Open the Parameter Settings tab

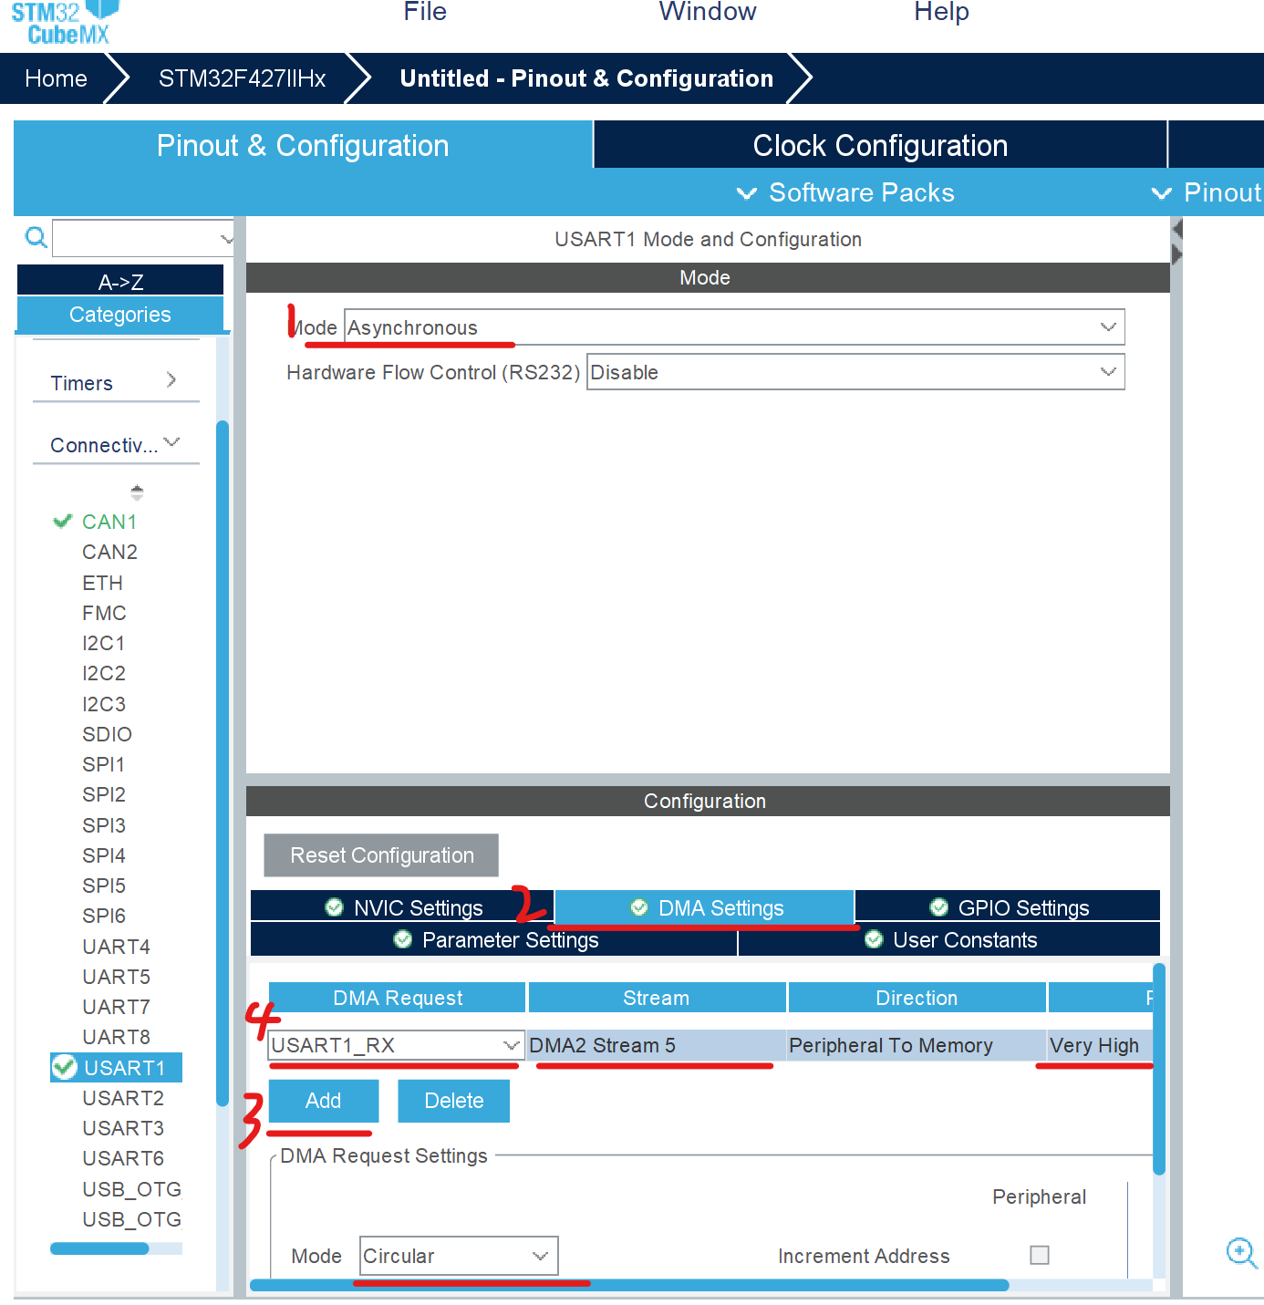pos(494,939)
